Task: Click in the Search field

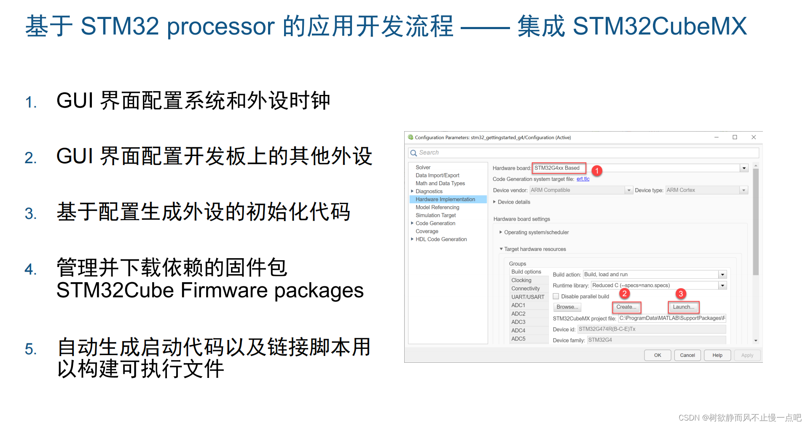Action: [x=464, y=153]
